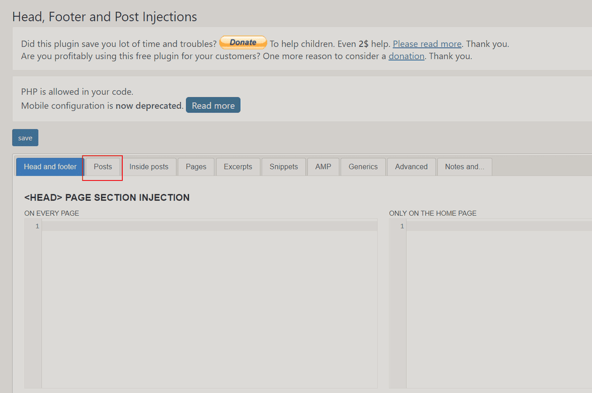Click the 'Head, Footer and Post Injections' title
The height and width of the screenshot is (393, 592).
pos(105,17)
